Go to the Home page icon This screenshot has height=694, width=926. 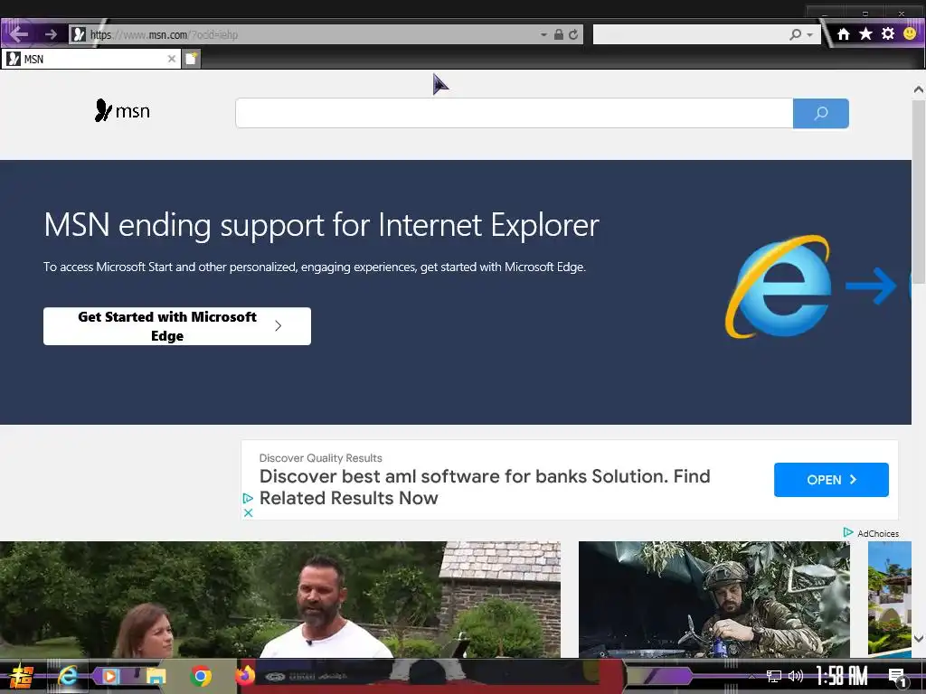click(x=844, y=33)
